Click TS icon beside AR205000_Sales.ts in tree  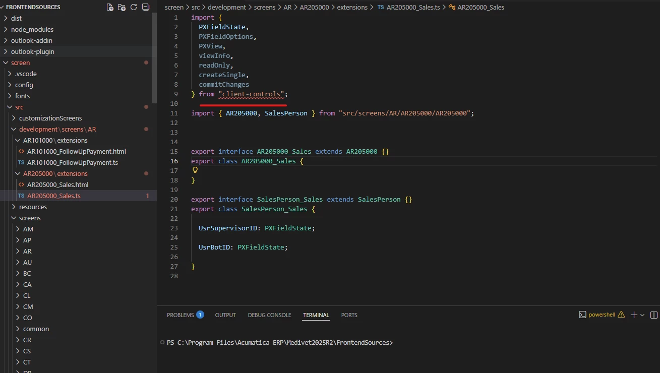click(x=21, y=196)
